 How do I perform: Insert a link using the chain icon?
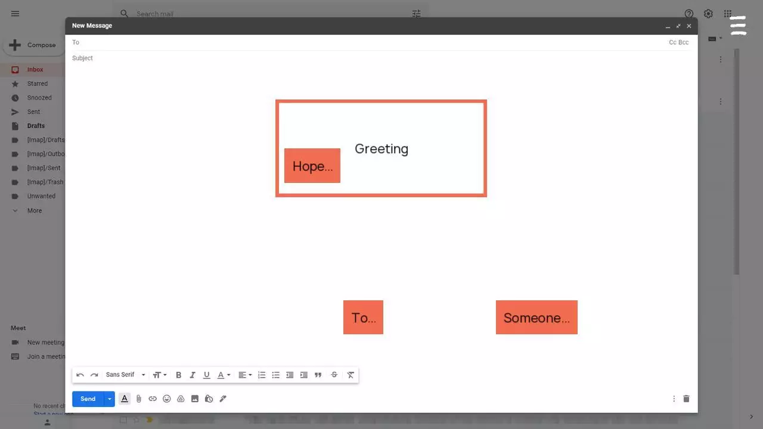[x=153, y=399]
